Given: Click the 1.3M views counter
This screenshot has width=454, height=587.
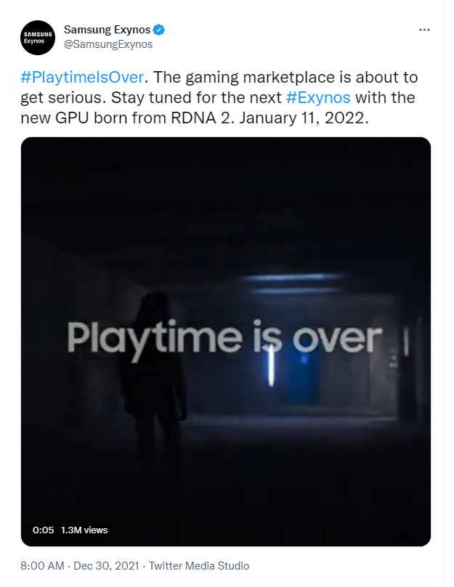Looking at the screenshot, I should [84, 530].
